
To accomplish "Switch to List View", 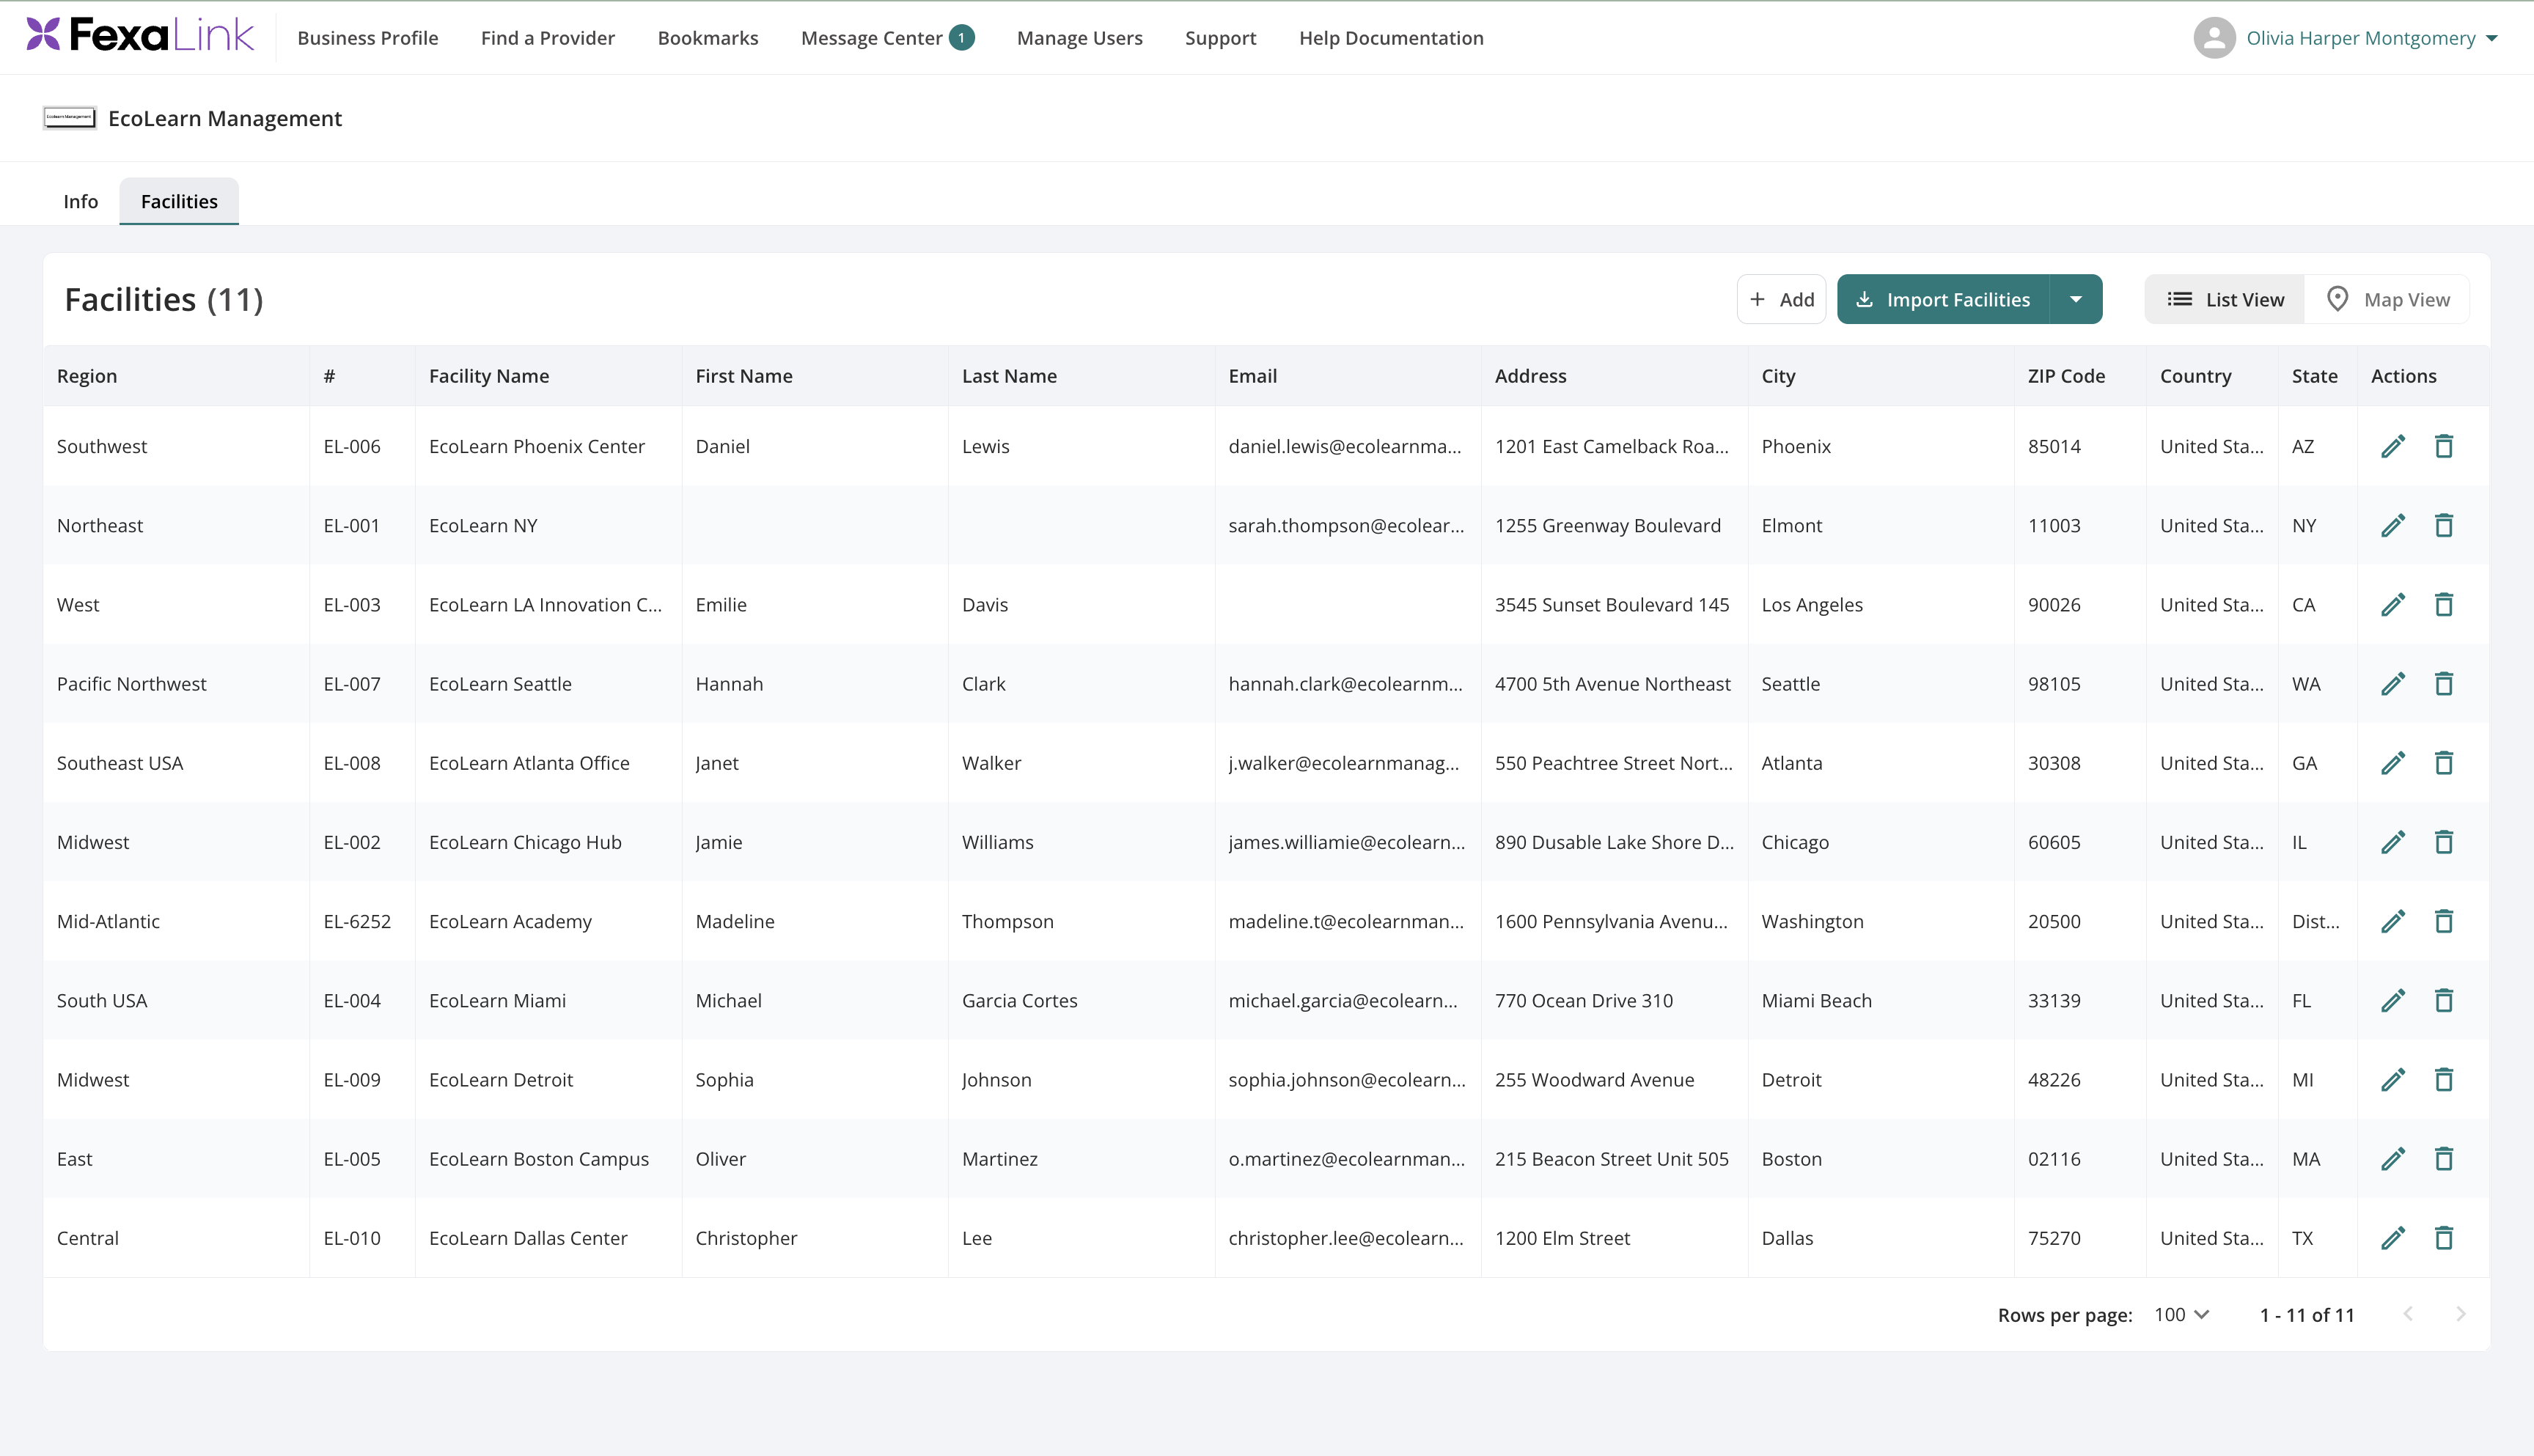I will (2225, 299).
